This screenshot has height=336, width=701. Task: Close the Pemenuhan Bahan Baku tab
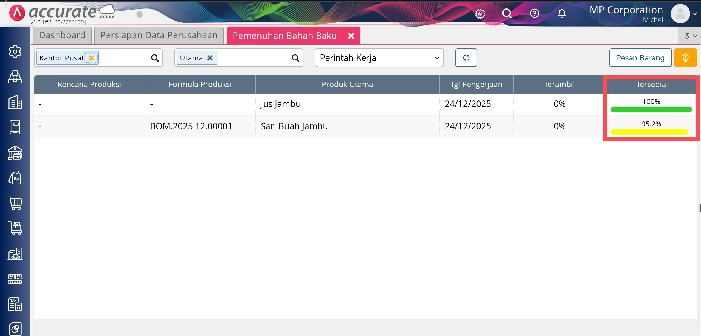tap(351, 36)
